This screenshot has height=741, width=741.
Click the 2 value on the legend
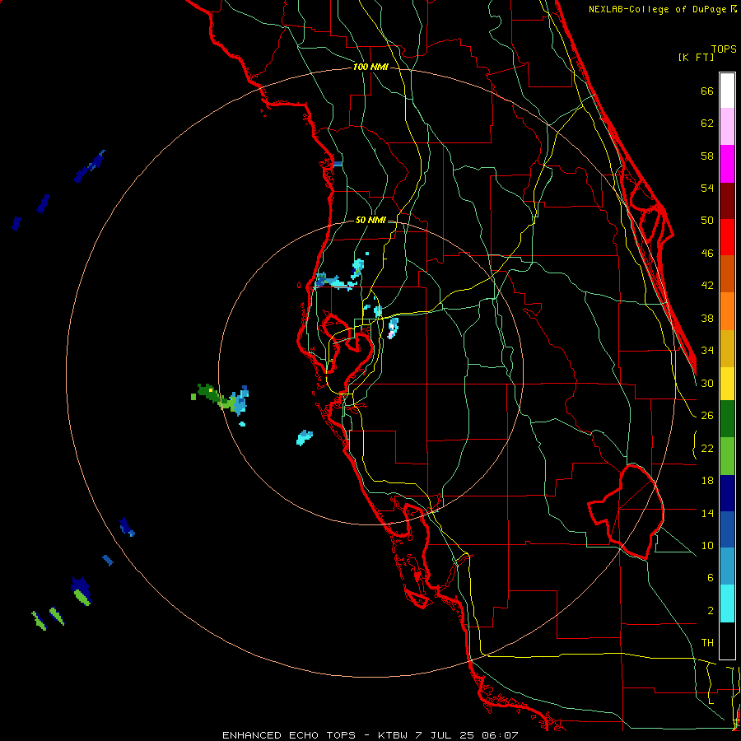(710, 611)
